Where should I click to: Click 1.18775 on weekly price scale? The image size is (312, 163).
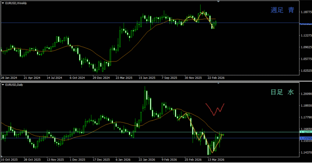coord(306,12)
